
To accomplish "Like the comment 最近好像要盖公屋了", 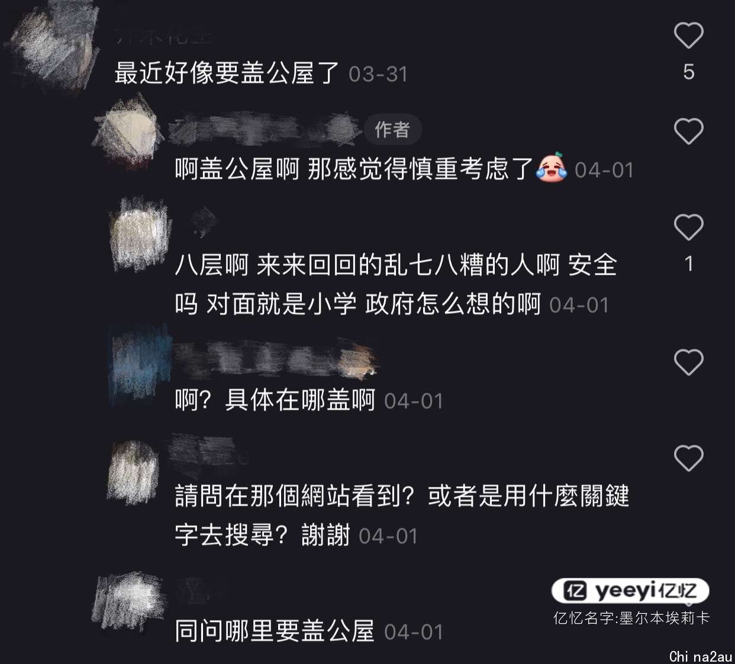I will [x=689, y=36].
